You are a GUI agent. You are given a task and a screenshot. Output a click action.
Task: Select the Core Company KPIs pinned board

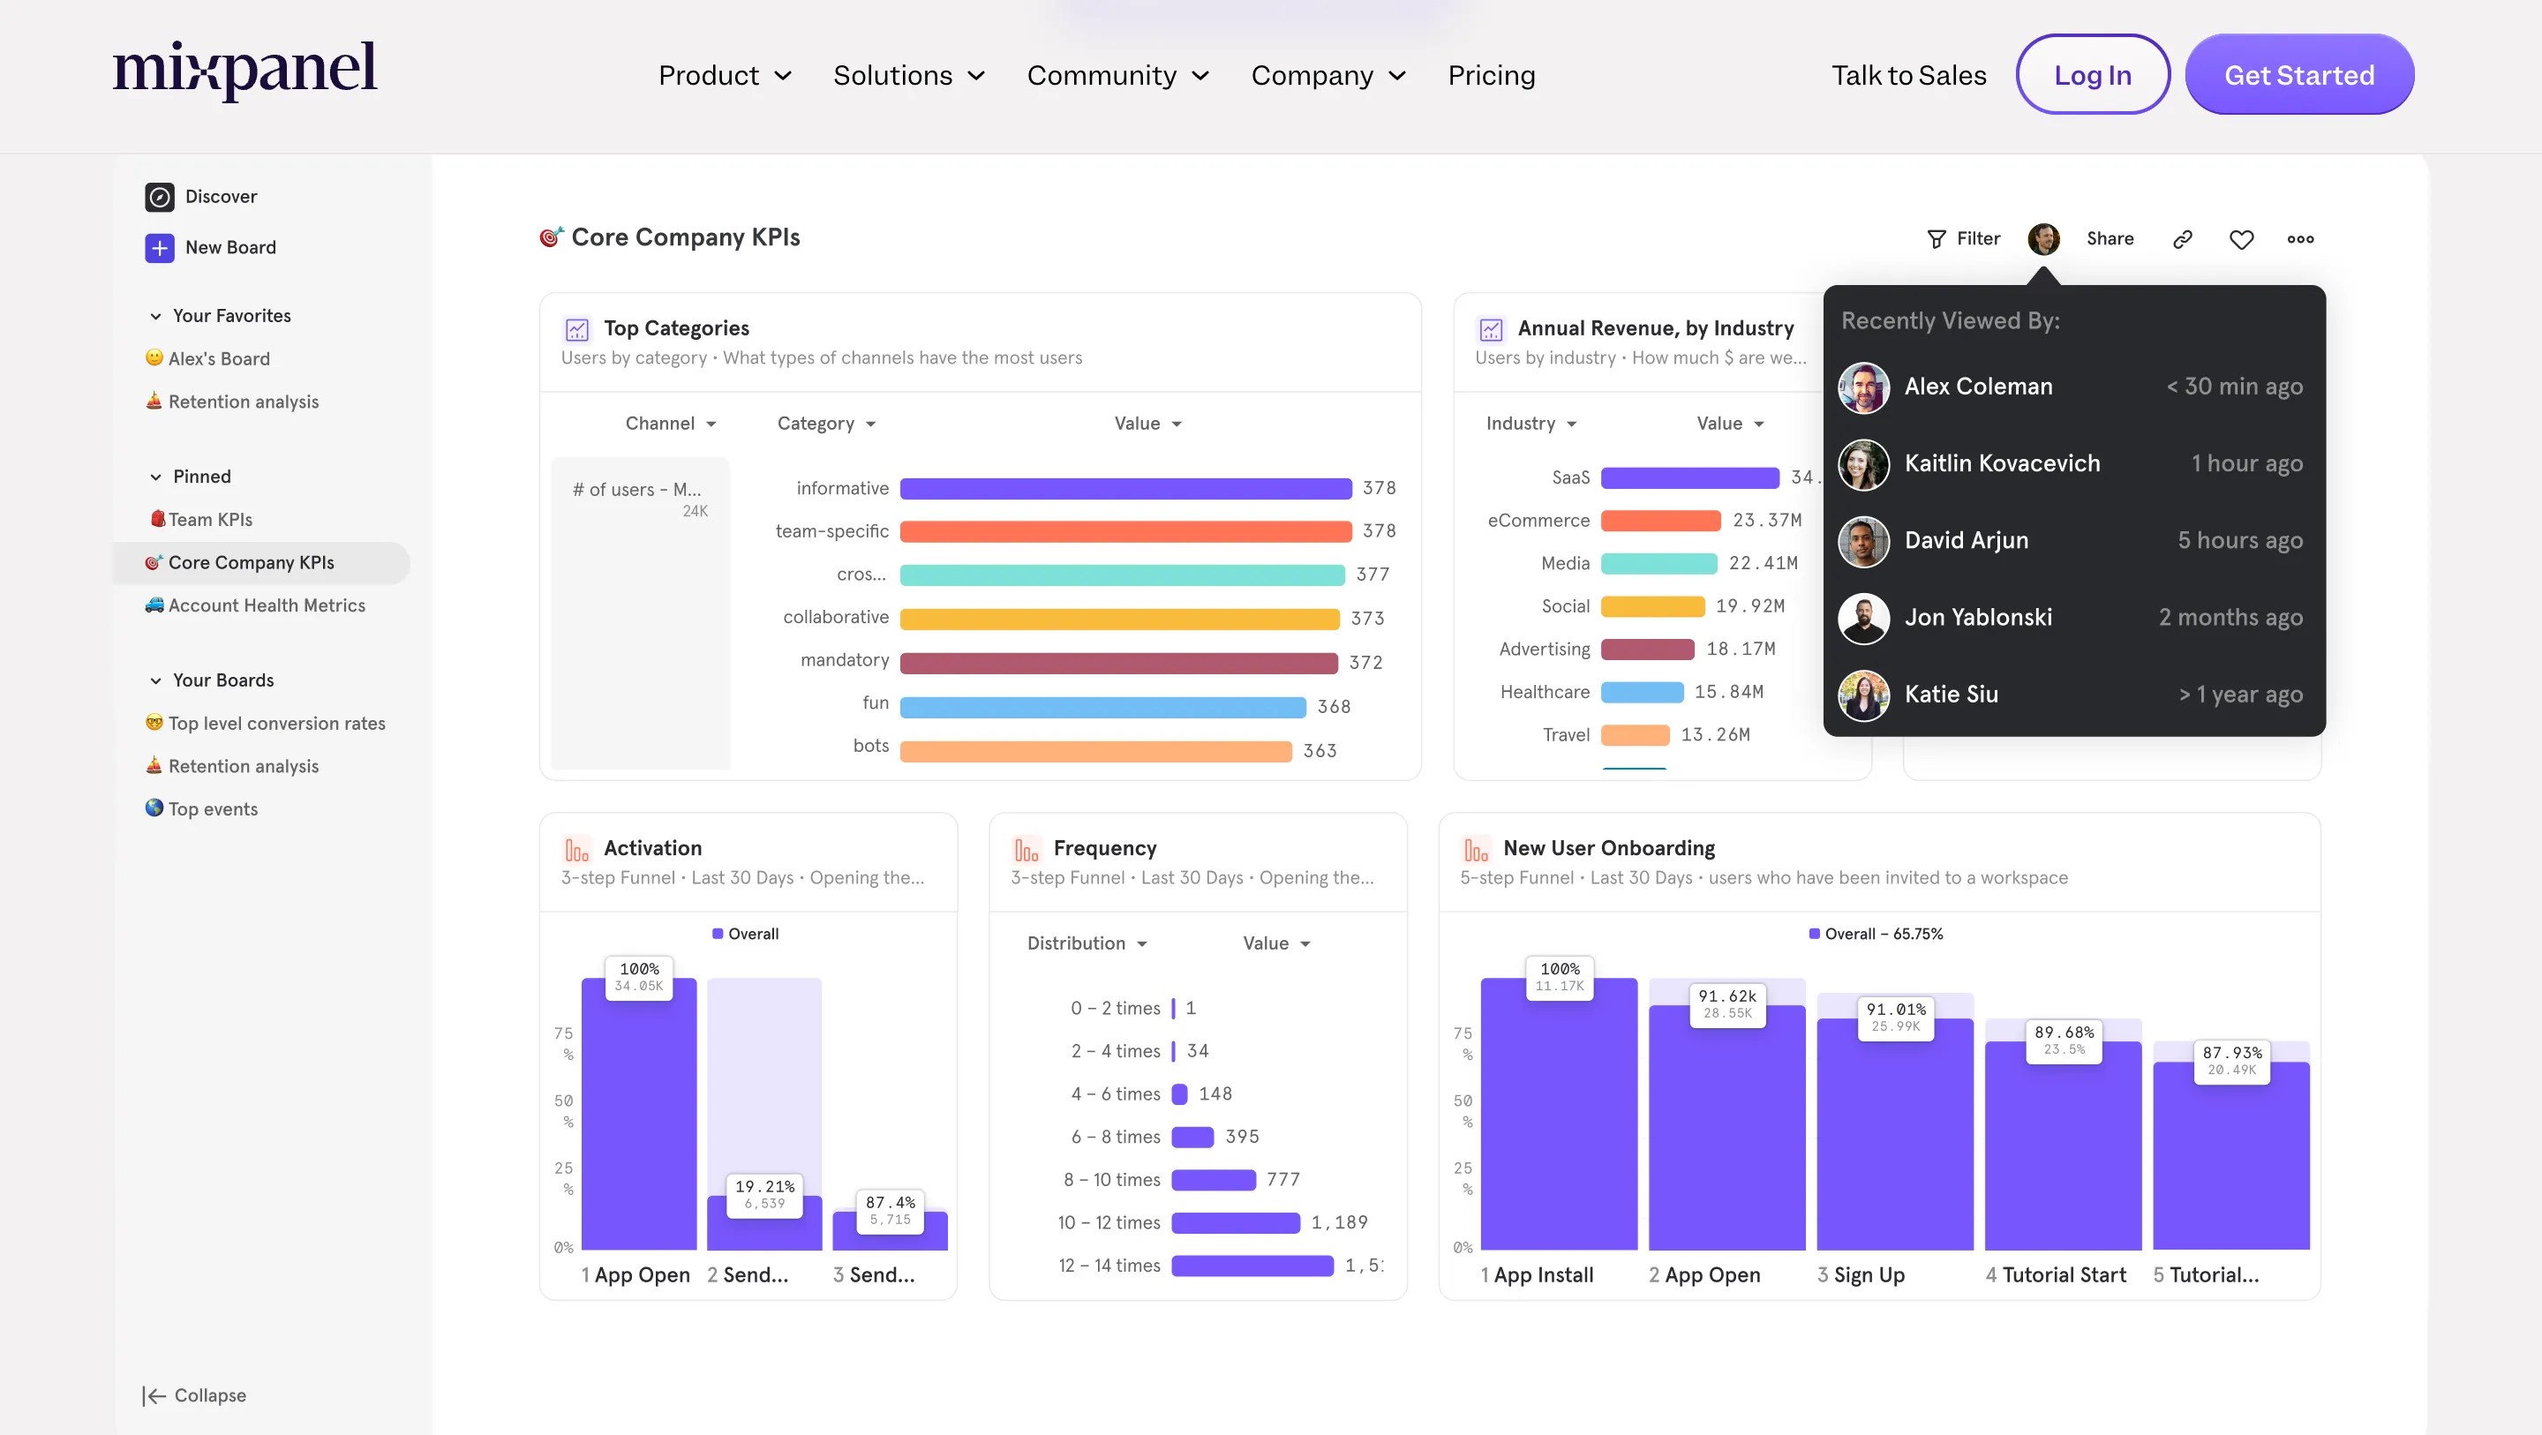click(251, 561)
